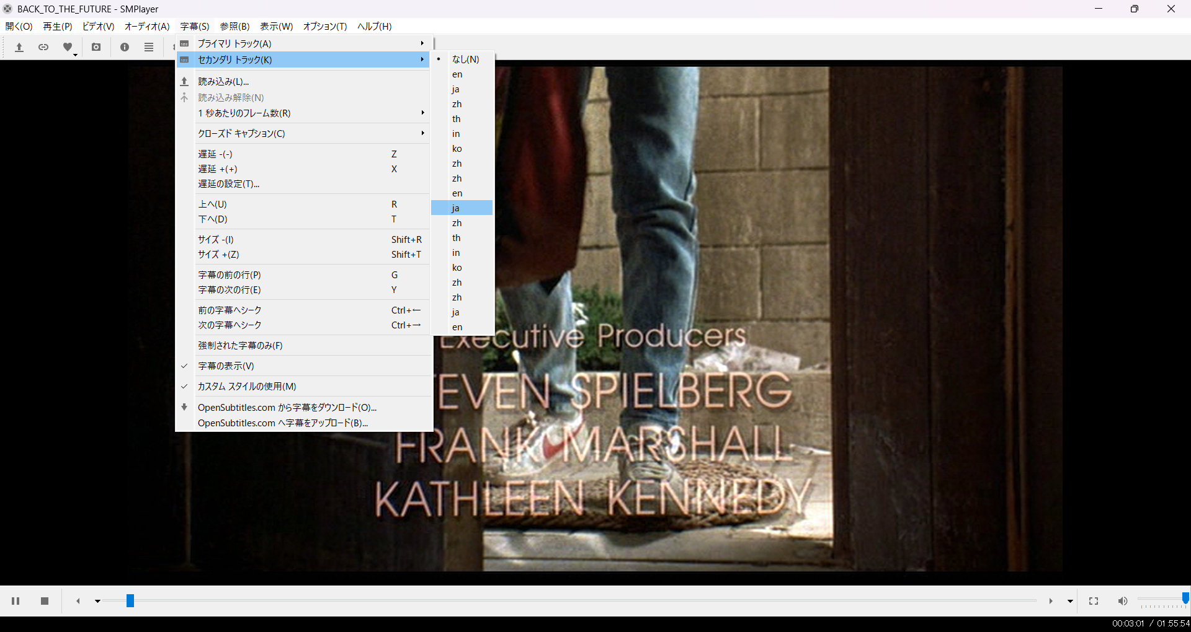Click the open file icon in toolbar
Image resolution: width=1191 pixels, height=632 pixels.
point(19,47)
